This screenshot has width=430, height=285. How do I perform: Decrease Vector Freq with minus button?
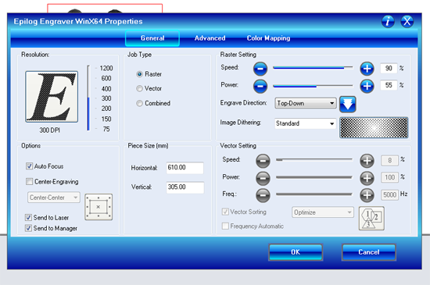tap(263, 195)
